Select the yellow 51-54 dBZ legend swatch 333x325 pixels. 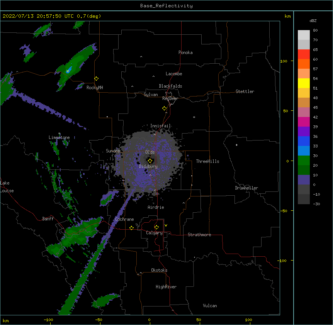coord(304,83)
